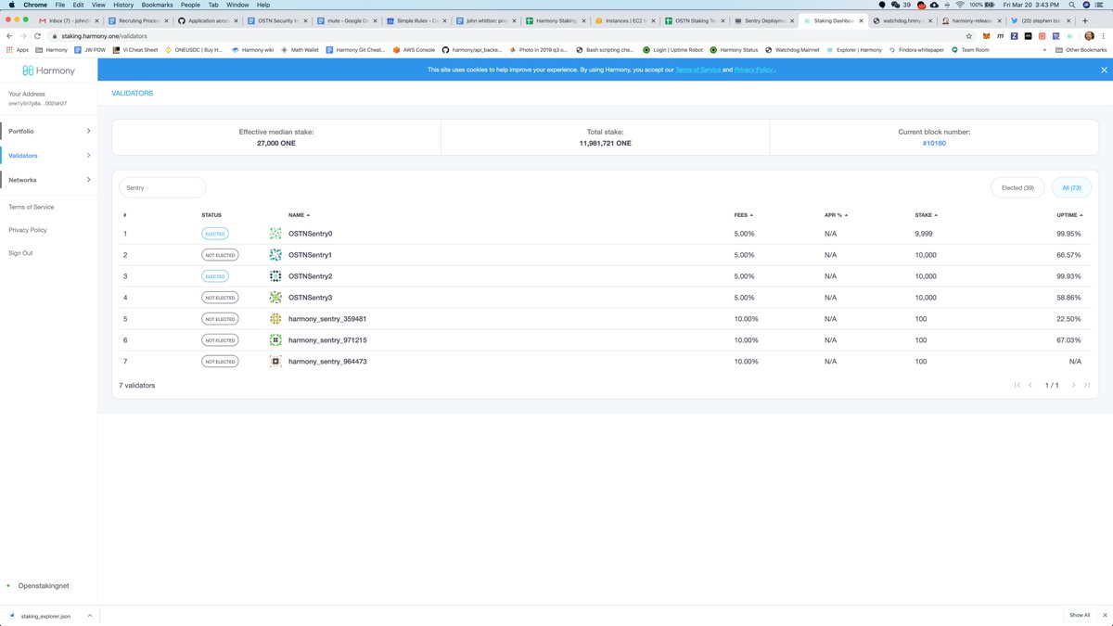Toggle the NAME column sort order
Screen dimensions: 1113x626
pos(298,214)
